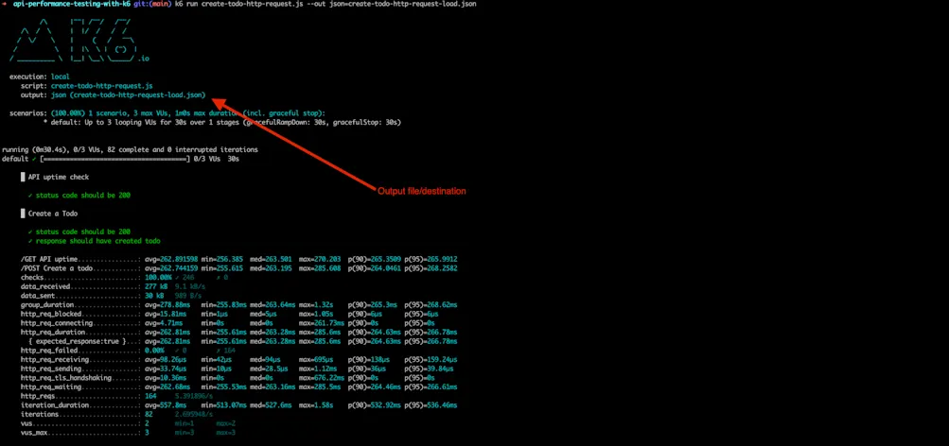Click the 'API uptime check' group heading
The image size is (949, 446).
[x=58, y=177]
